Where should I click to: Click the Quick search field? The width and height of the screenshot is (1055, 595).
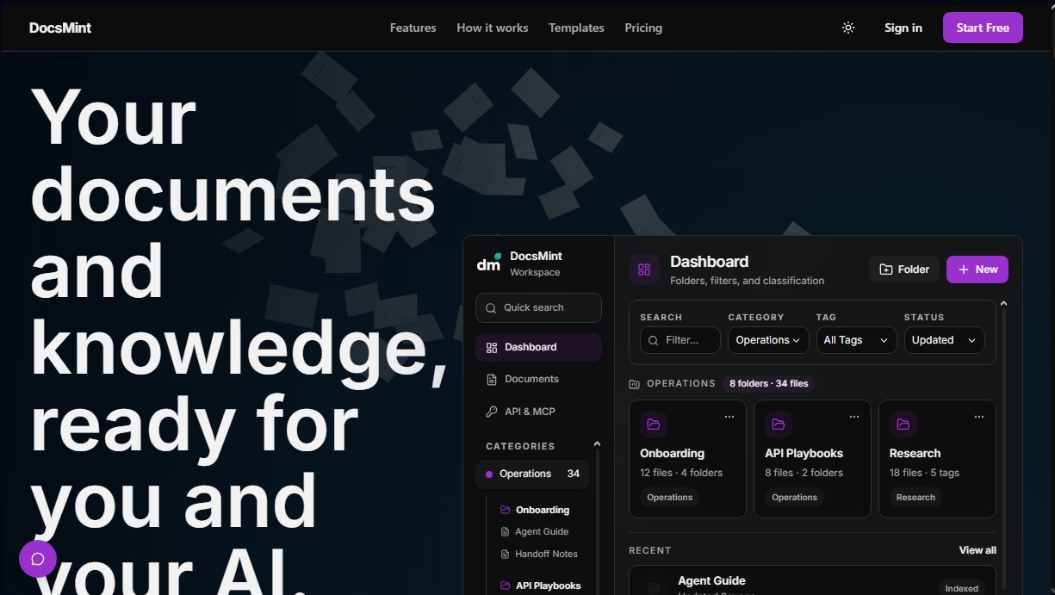click(538, 308)
